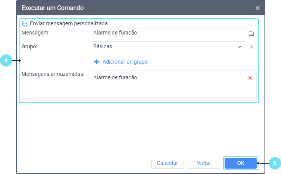This screenshot has height=174, width=281.
Task: Confirm with the OK button
Action: (x=240, y=163)
